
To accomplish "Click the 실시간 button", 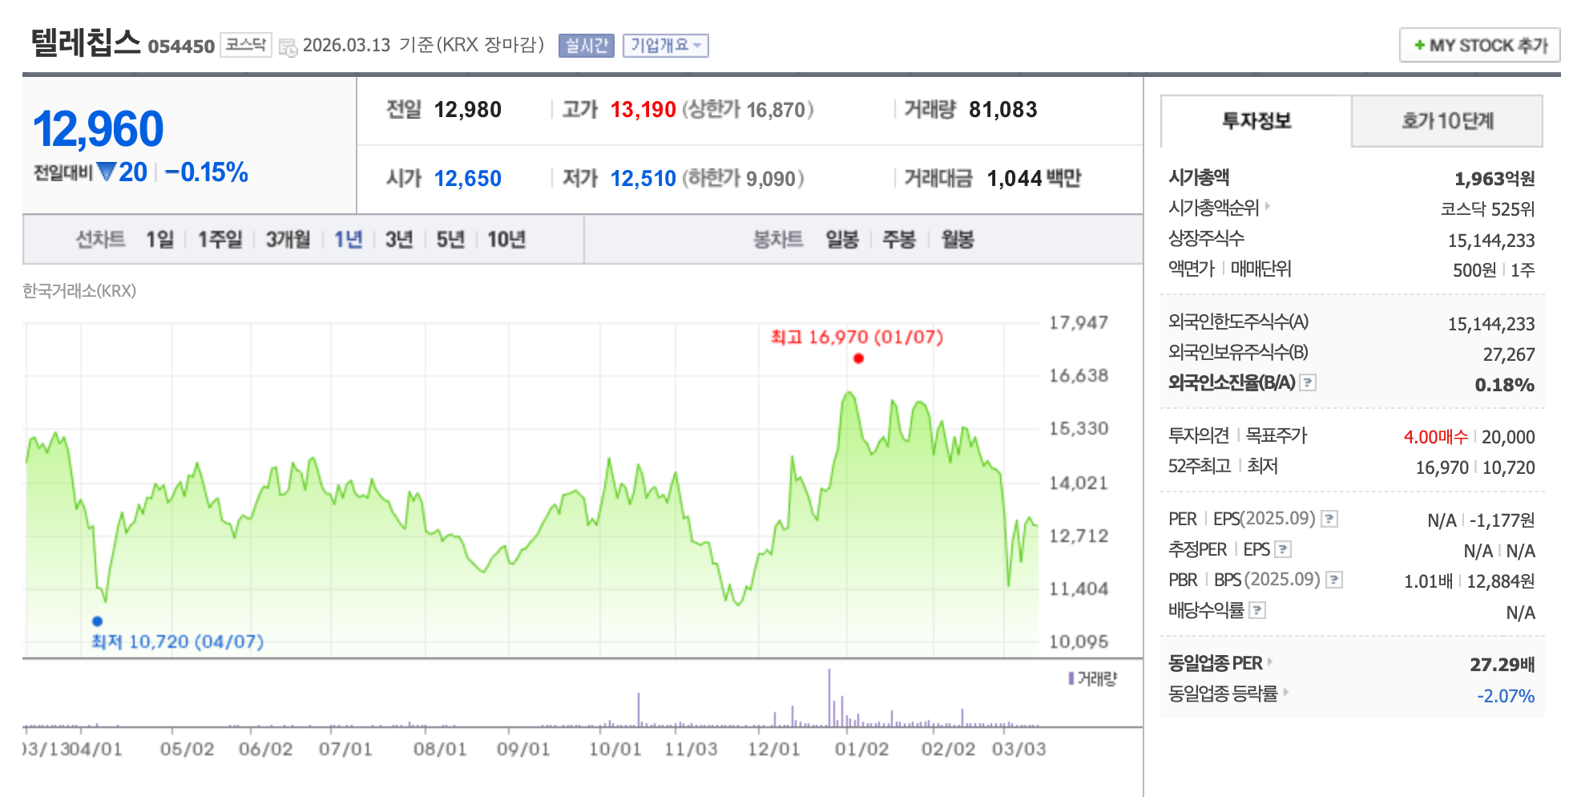I will pyautogui.click(x=587, y=46).
